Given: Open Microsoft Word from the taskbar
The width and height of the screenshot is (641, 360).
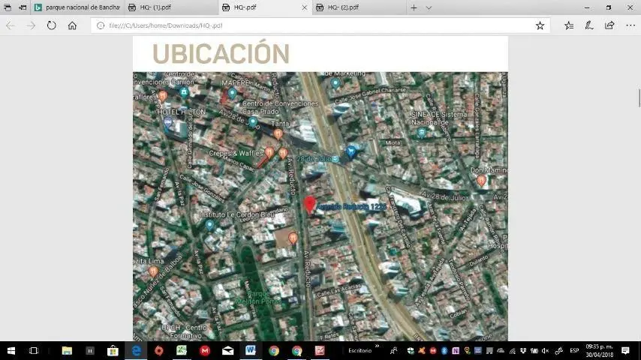Looking at the screenshot, I should [x=251, y=350].
